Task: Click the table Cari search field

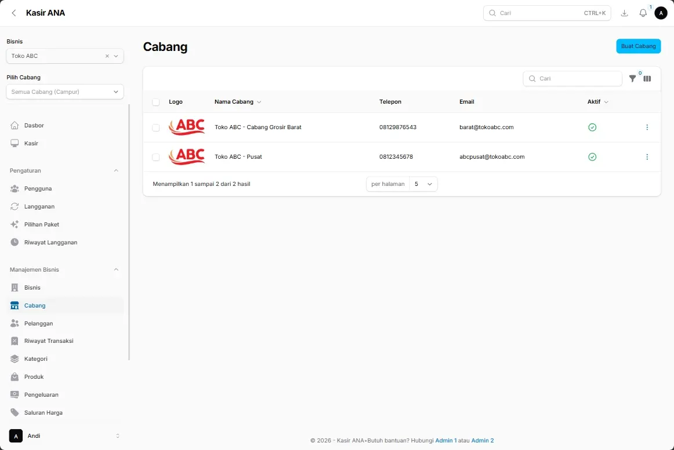Action: [572, 79]
